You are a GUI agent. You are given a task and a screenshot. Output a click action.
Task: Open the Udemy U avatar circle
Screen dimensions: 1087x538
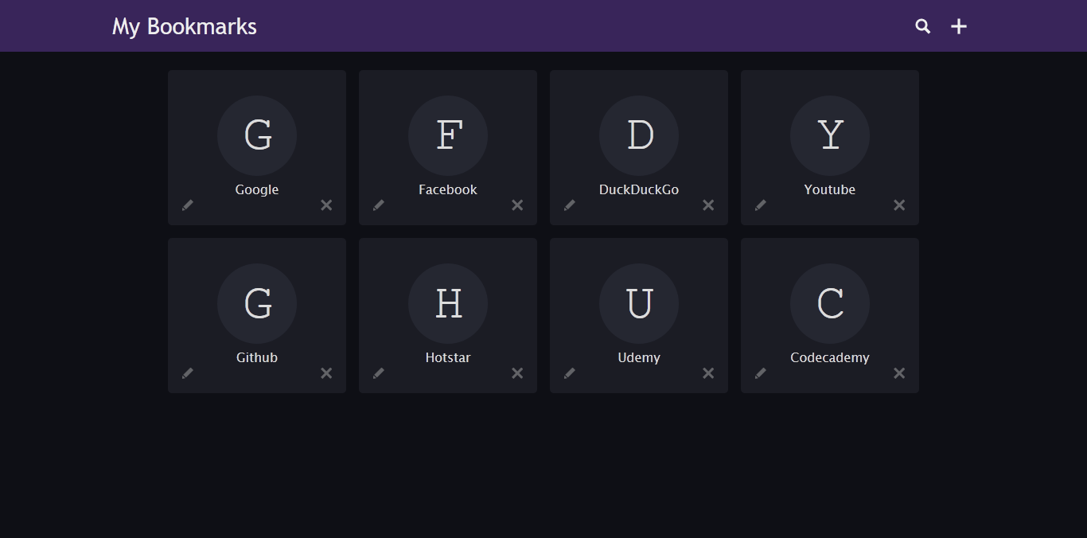tap(639, 303)
